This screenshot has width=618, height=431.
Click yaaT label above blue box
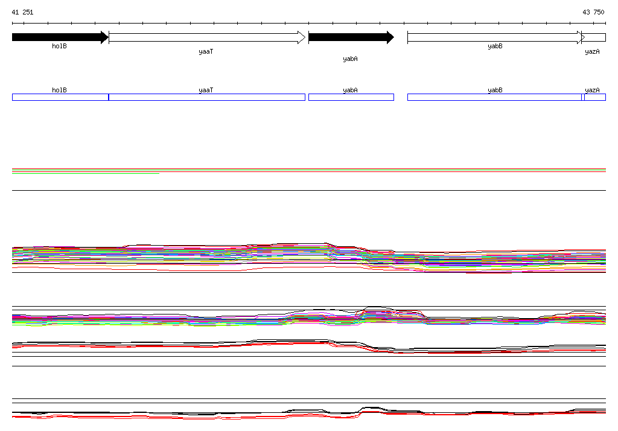(x=206, y=91)
